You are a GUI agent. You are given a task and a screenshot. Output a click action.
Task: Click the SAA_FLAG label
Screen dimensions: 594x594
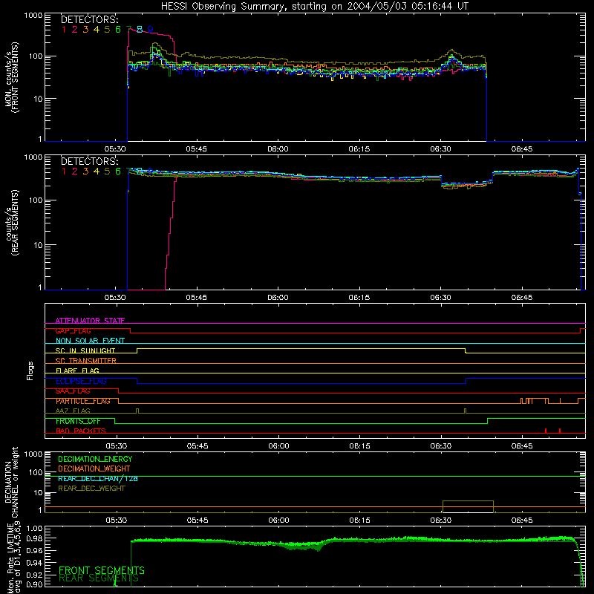[73, 391]
